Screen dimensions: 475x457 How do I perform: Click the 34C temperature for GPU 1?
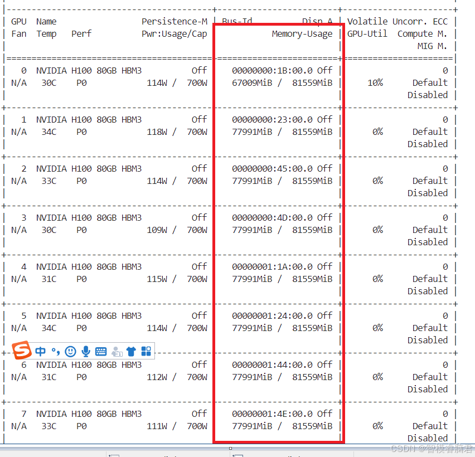(x=49, y=132)
